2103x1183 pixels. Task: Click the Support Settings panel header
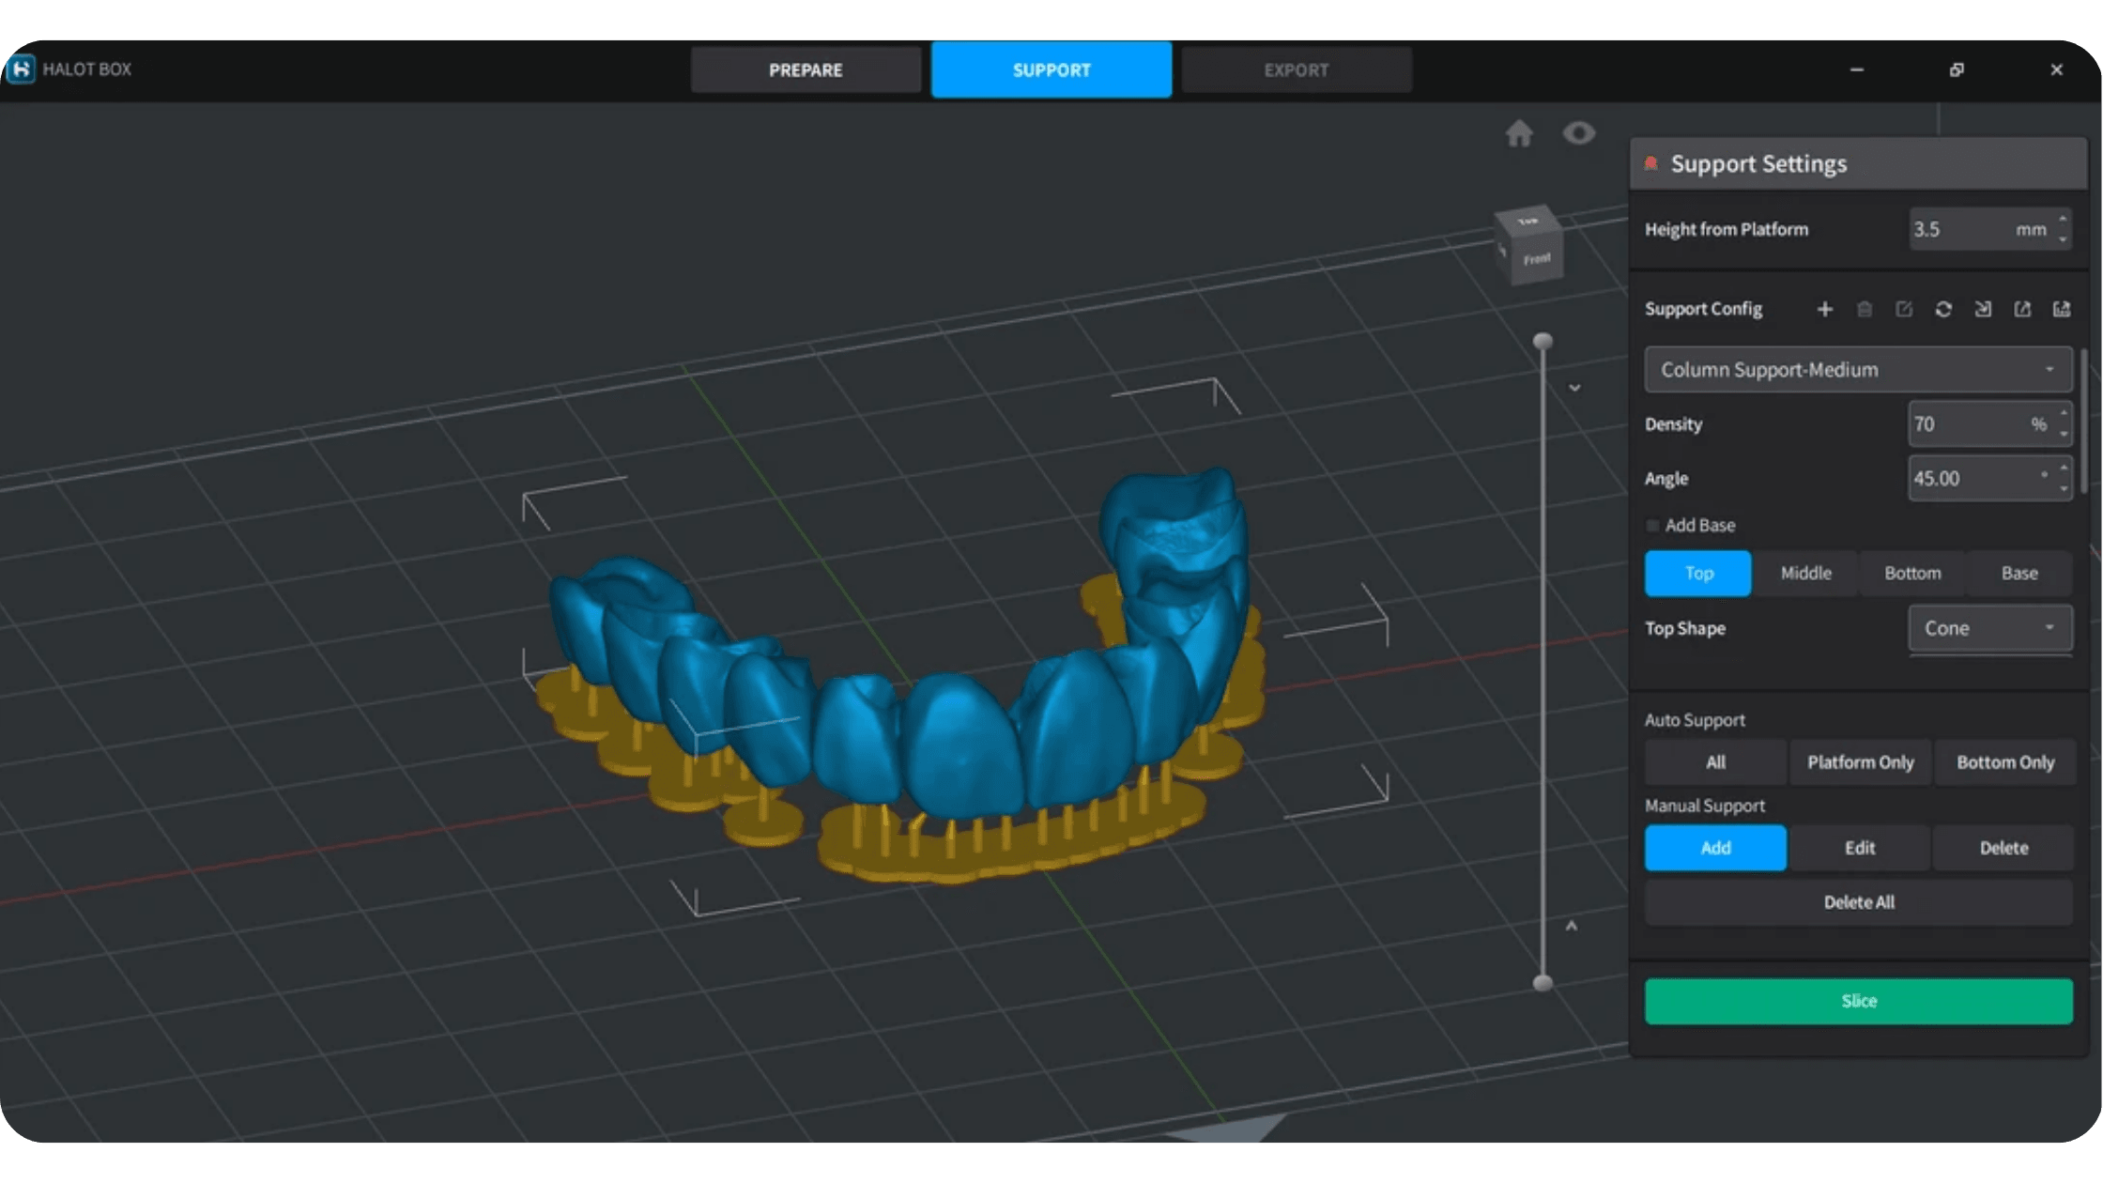(x=1858, y=163)
